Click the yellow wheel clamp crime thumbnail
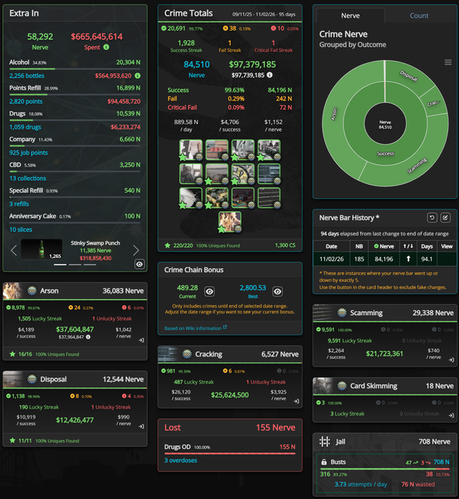The image size is (459, 499). coord(242,174)
